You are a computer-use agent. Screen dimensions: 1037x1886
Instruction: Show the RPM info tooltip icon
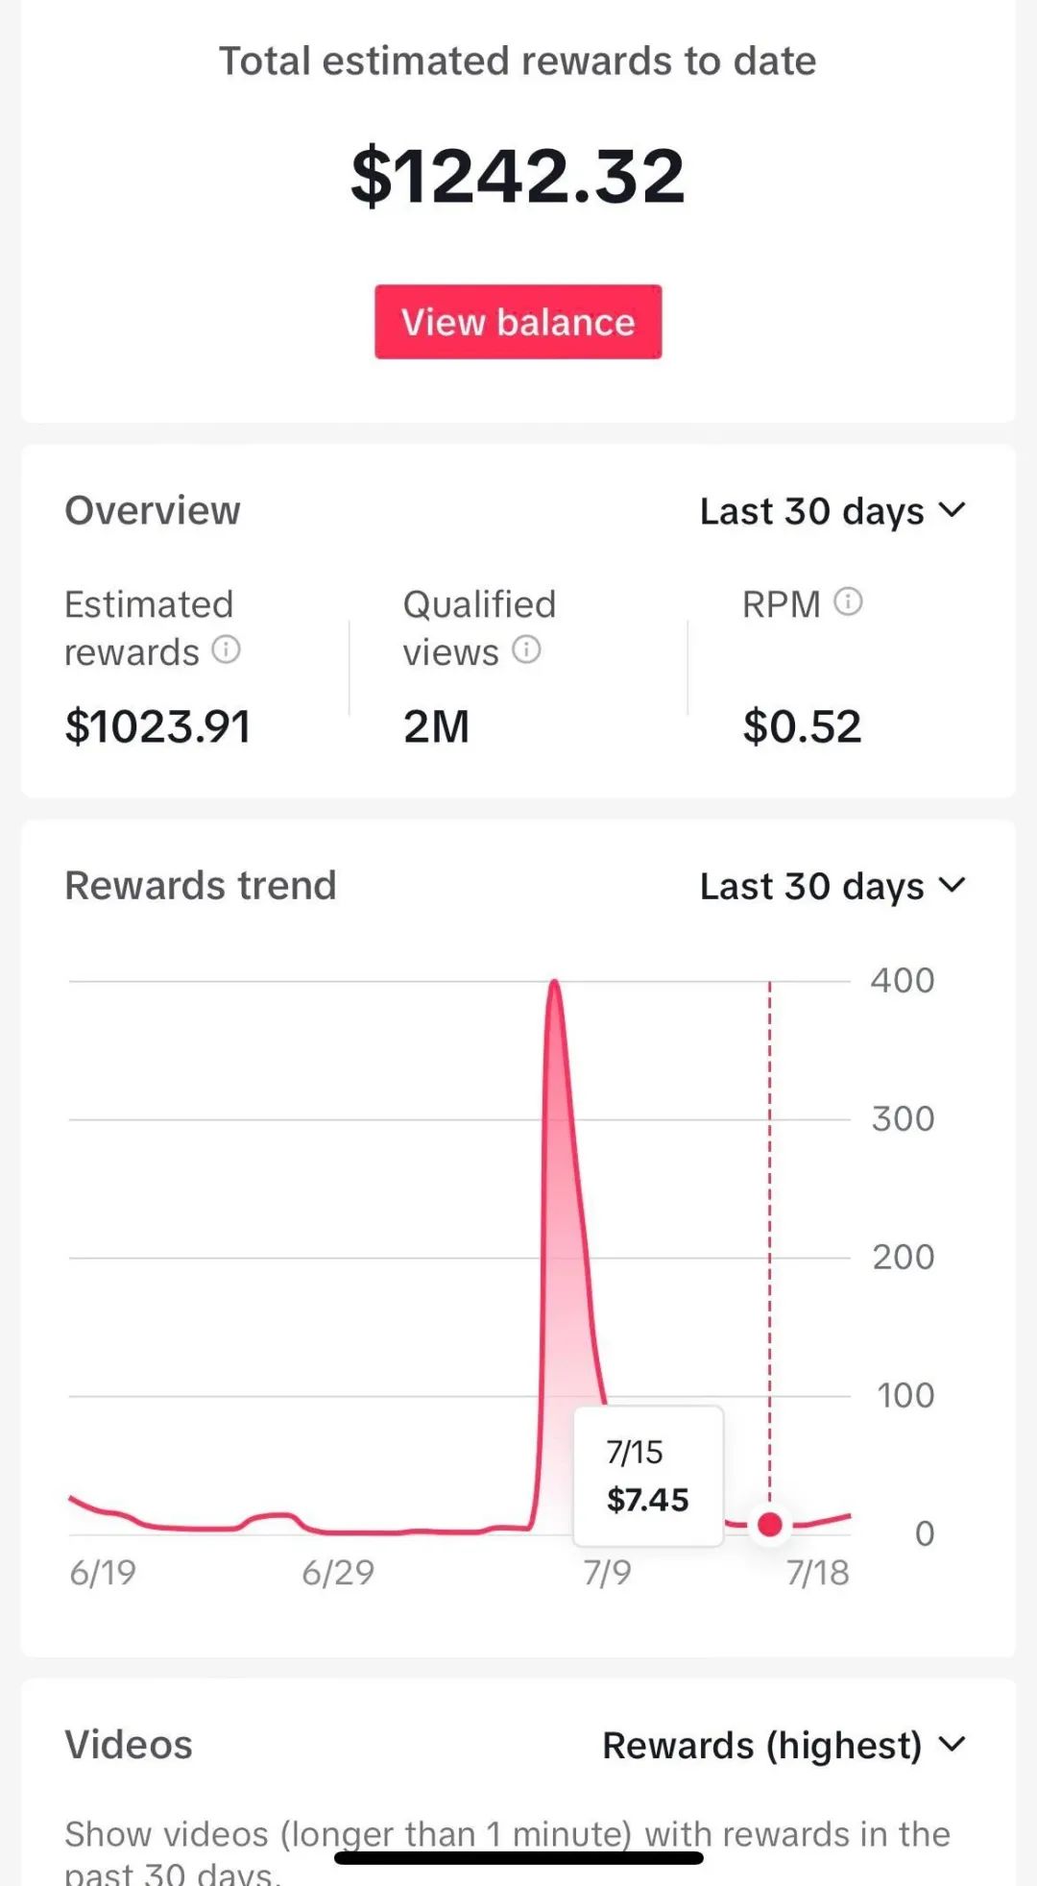click(x=848, y=602)
